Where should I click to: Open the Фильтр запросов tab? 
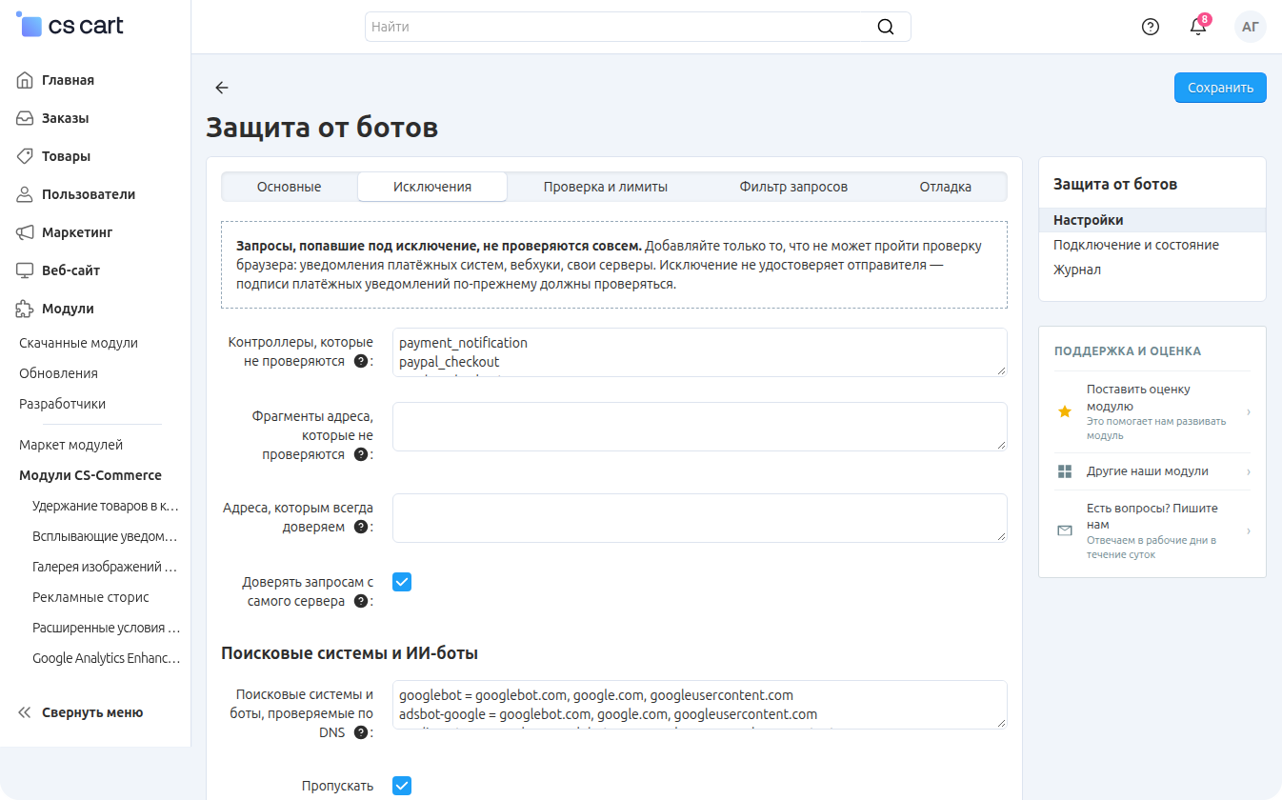tap(793, 187)
